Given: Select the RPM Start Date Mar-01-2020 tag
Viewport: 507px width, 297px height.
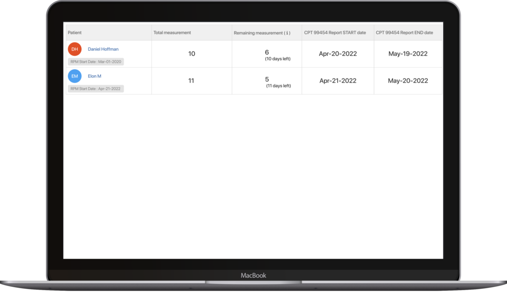Looking at the screenshot, I should [96, 61].
